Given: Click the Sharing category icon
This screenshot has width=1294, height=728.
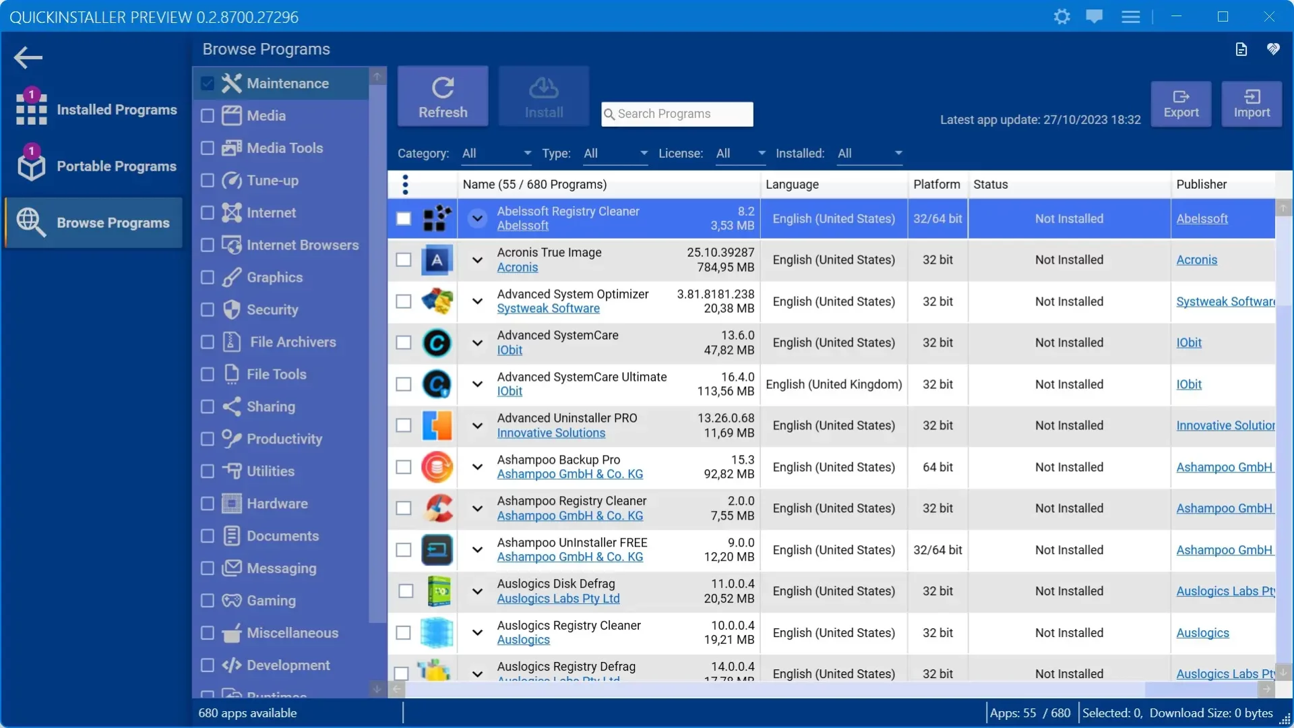Looking at the screenshot, I should pyautogui.click(x=231, y=406).
